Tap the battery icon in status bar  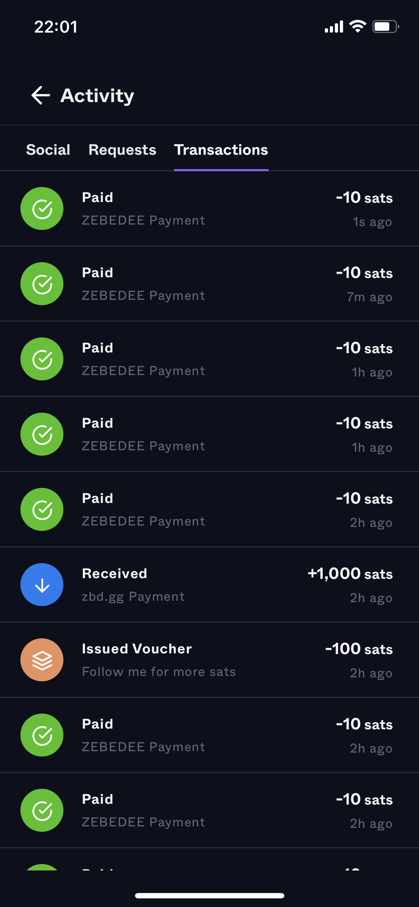pos(385,27)
